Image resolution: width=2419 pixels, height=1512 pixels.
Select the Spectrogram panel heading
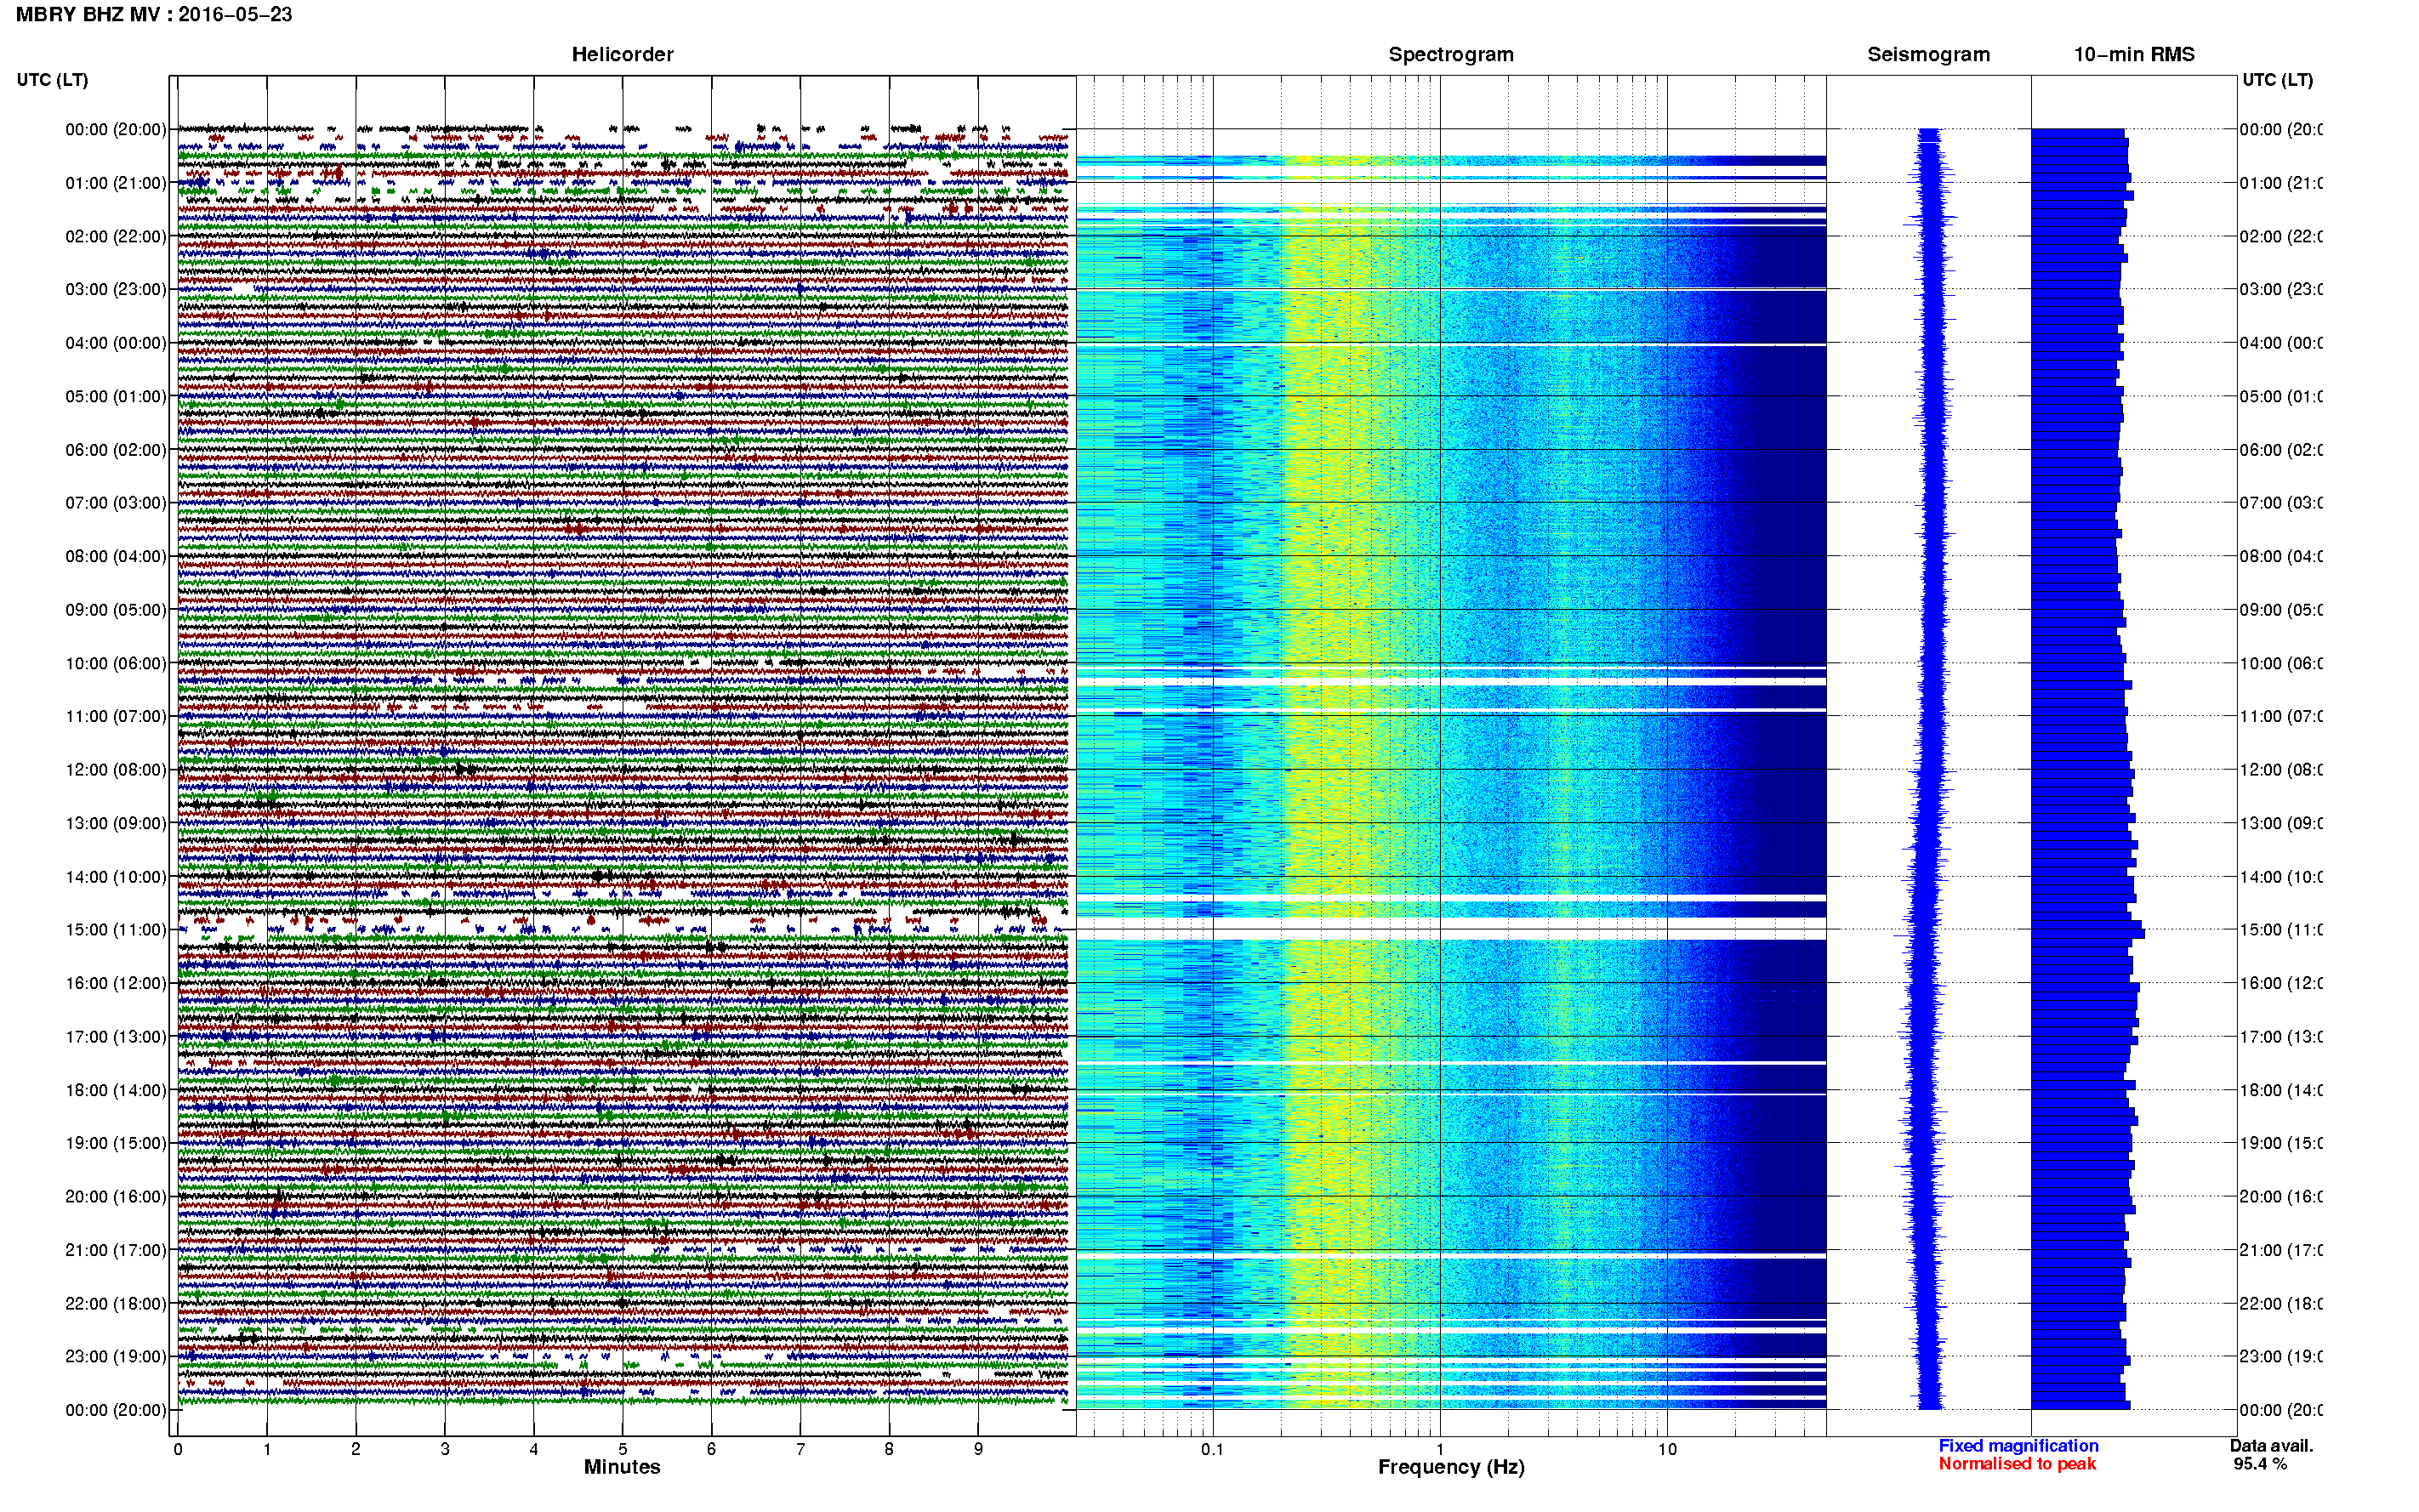pyautogui.click(x=1451, y=54)
